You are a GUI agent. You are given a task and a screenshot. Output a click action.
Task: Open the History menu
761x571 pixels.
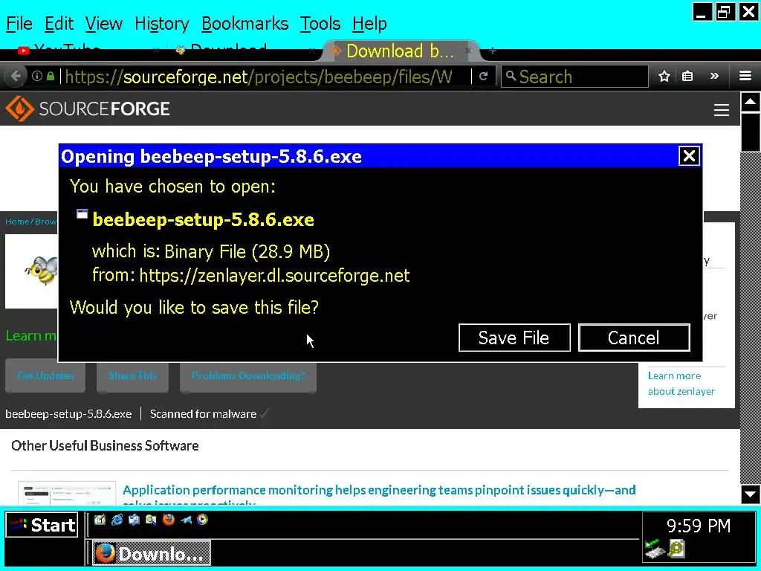(x=161, y=23)
